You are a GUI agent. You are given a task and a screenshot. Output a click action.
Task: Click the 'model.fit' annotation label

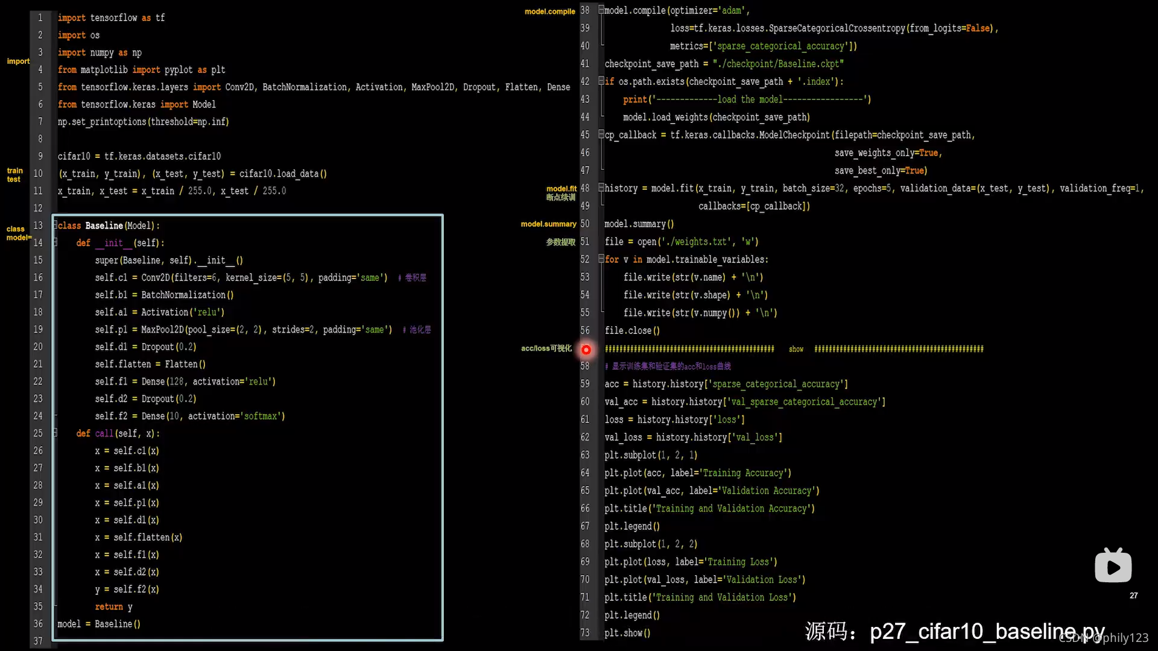coord(561,189)
